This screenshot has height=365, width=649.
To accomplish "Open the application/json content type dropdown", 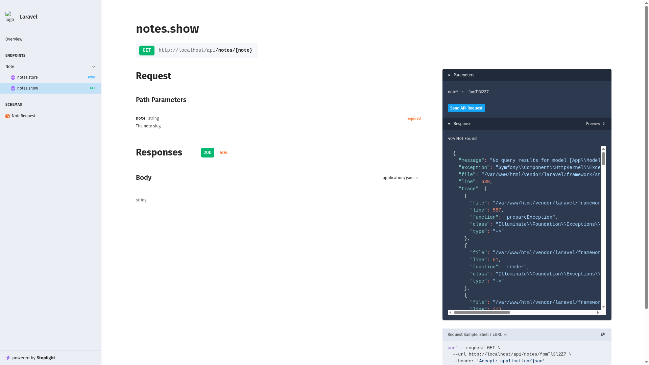I will 401,178.
